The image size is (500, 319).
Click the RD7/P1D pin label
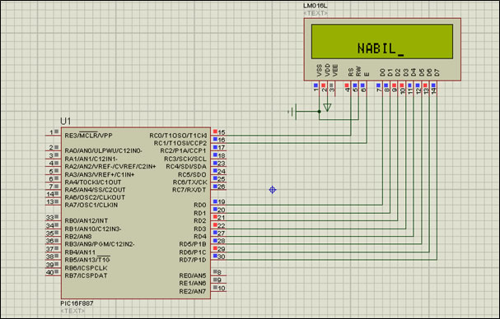tap(193, 260)
